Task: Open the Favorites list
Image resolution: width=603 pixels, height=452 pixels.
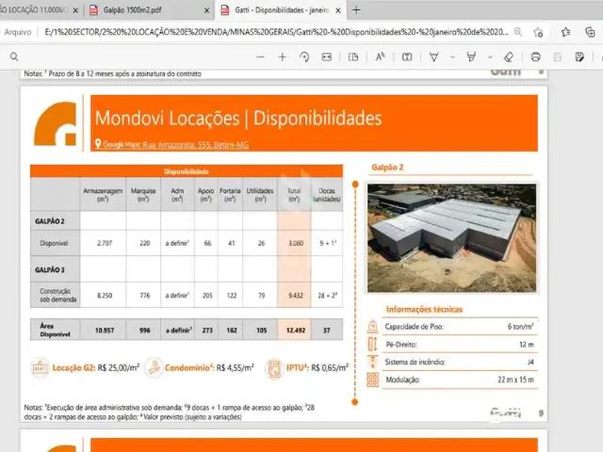Action: [565, 32]
